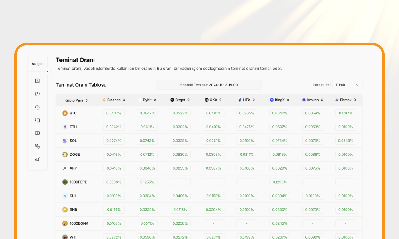The width and height of the screenshot is (399, 239).
Task: Click the pie chart sidebar icon
Action: pyautogui.click(x=37, y=94)
